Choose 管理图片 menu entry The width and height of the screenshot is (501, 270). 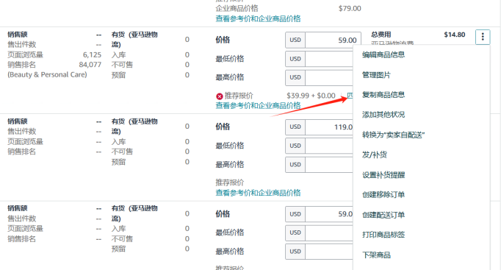pyautogui.click(x=376, y=75)
